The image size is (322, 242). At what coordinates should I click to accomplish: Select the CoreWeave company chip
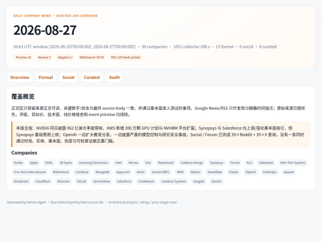pyautogui.click(x=146, y=181)
